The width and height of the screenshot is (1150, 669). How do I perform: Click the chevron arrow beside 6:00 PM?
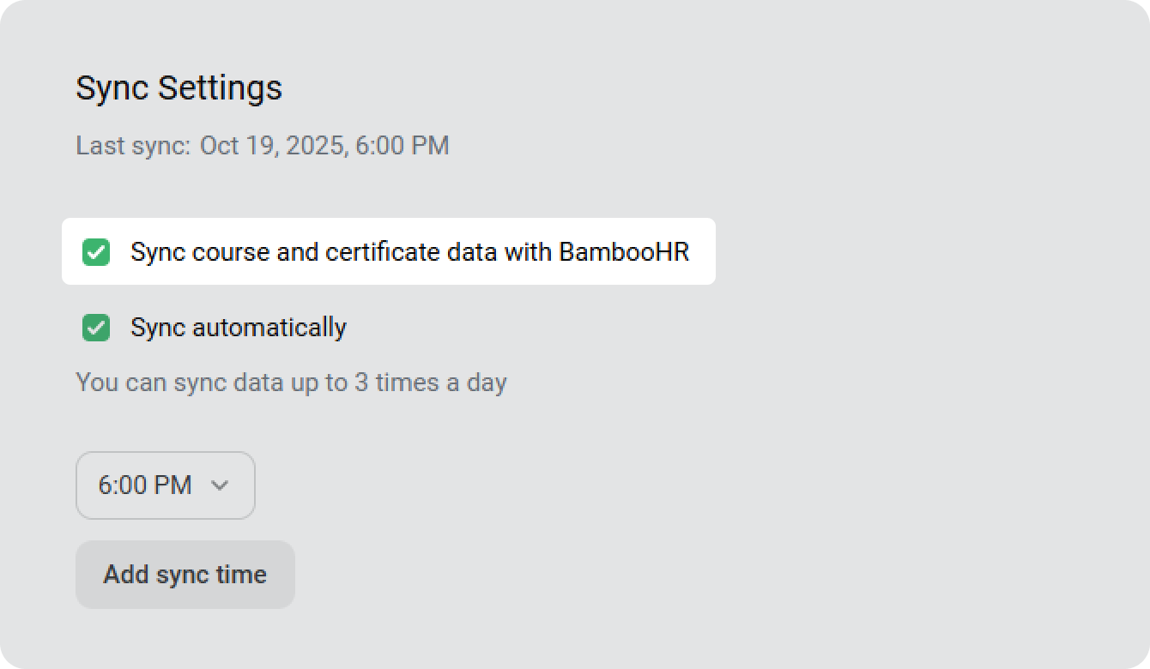220,485
